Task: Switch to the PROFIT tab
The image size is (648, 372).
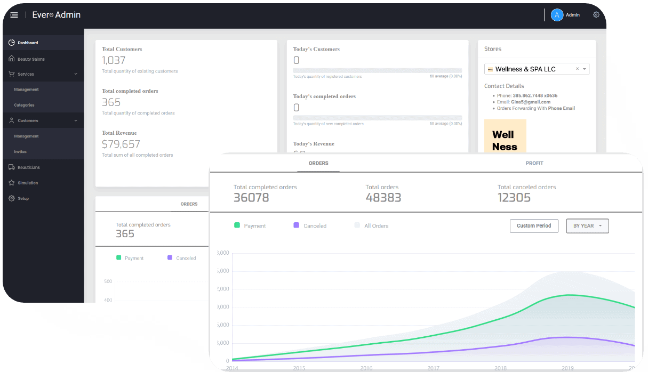Action: click(534, 163)
